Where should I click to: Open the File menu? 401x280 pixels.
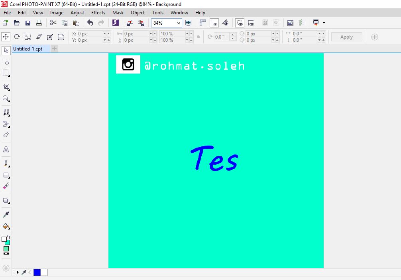(x=7, y=13)
